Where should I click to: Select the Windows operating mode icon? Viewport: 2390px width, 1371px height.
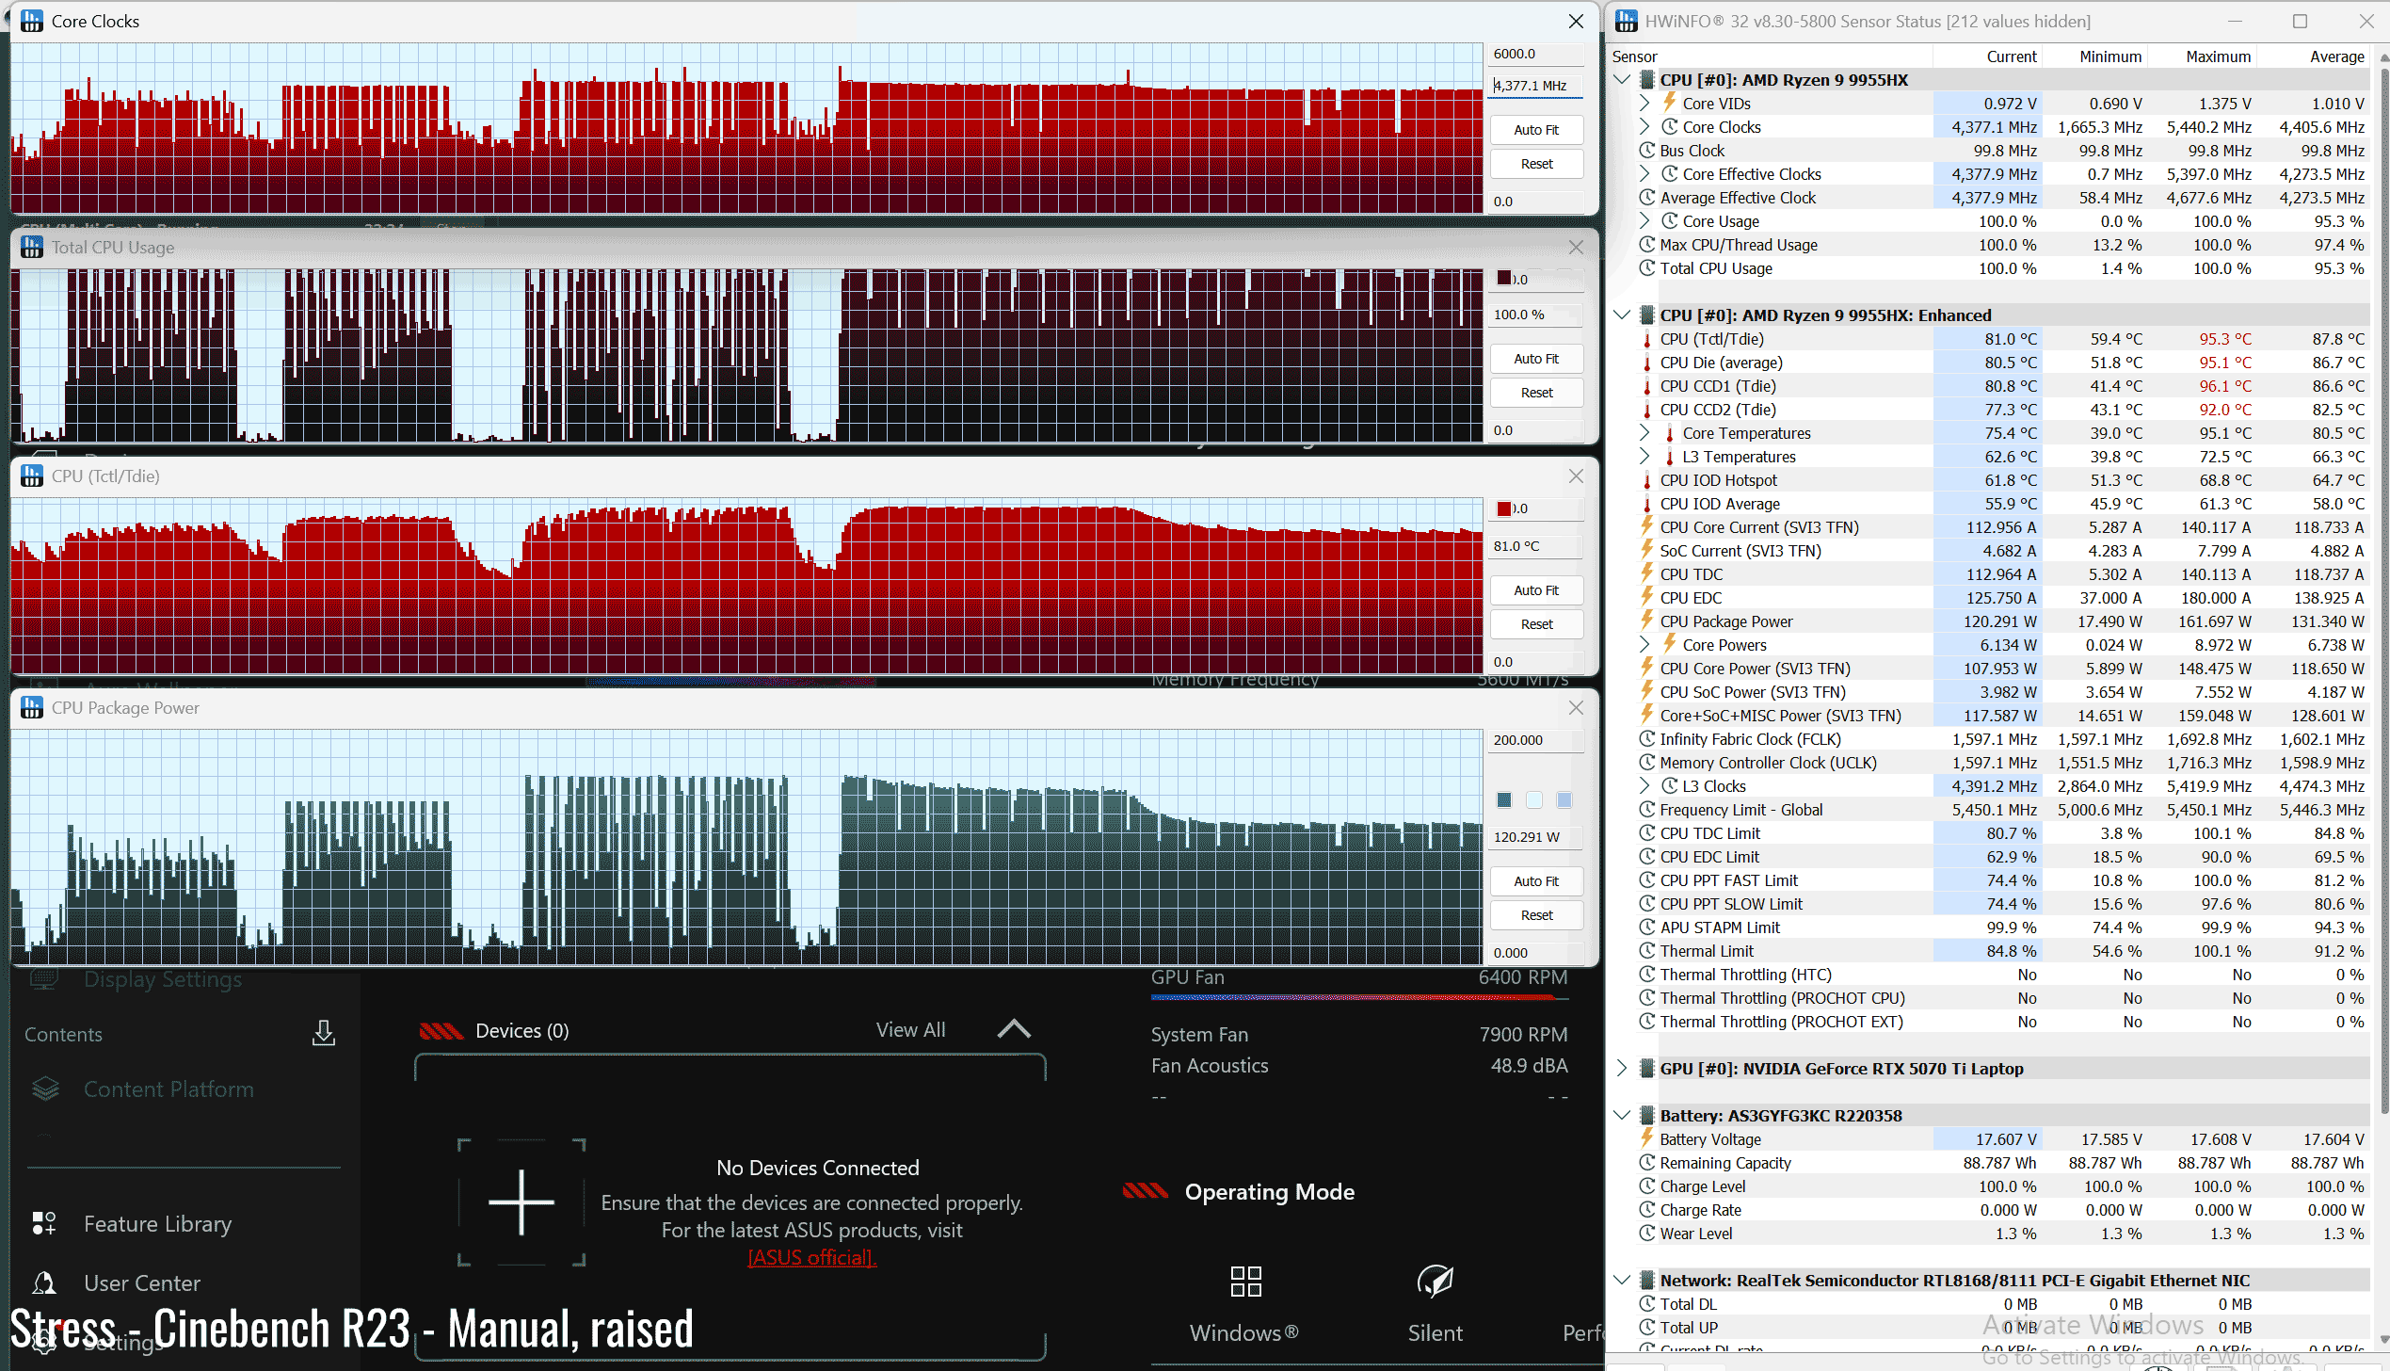pos(1245,1282)
